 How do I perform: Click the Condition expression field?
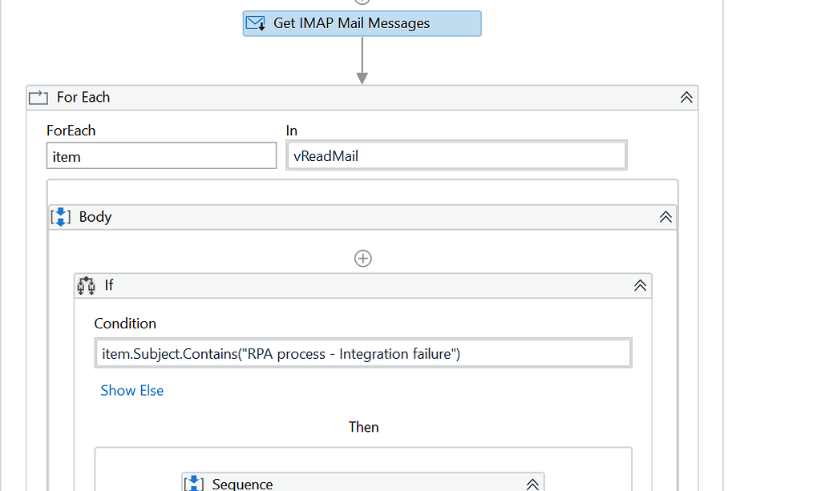coord(363,353)
